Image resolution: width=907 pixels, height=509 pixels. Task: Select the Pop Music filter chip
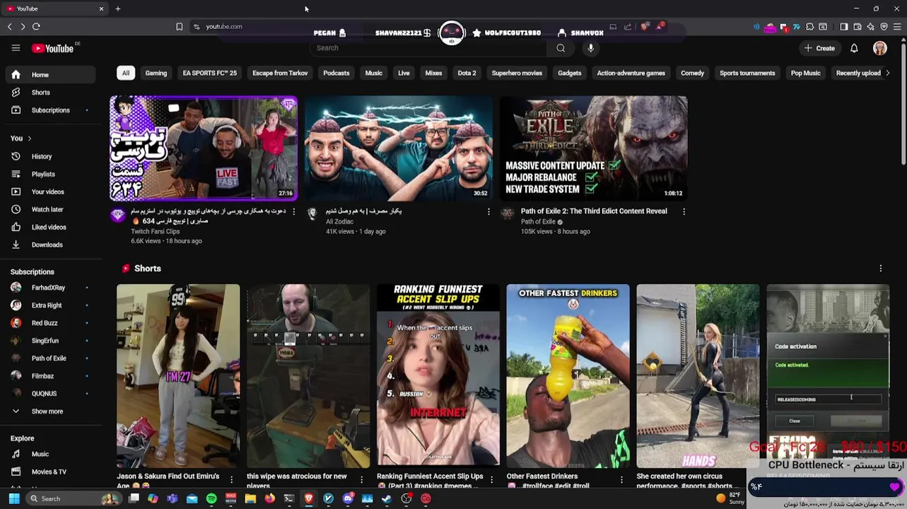pyautogui.click(x=805, y=73)
